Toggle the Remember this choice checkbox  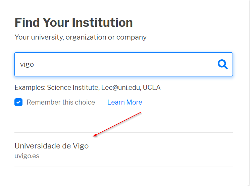pyautogui.click(x=18, y=102)
